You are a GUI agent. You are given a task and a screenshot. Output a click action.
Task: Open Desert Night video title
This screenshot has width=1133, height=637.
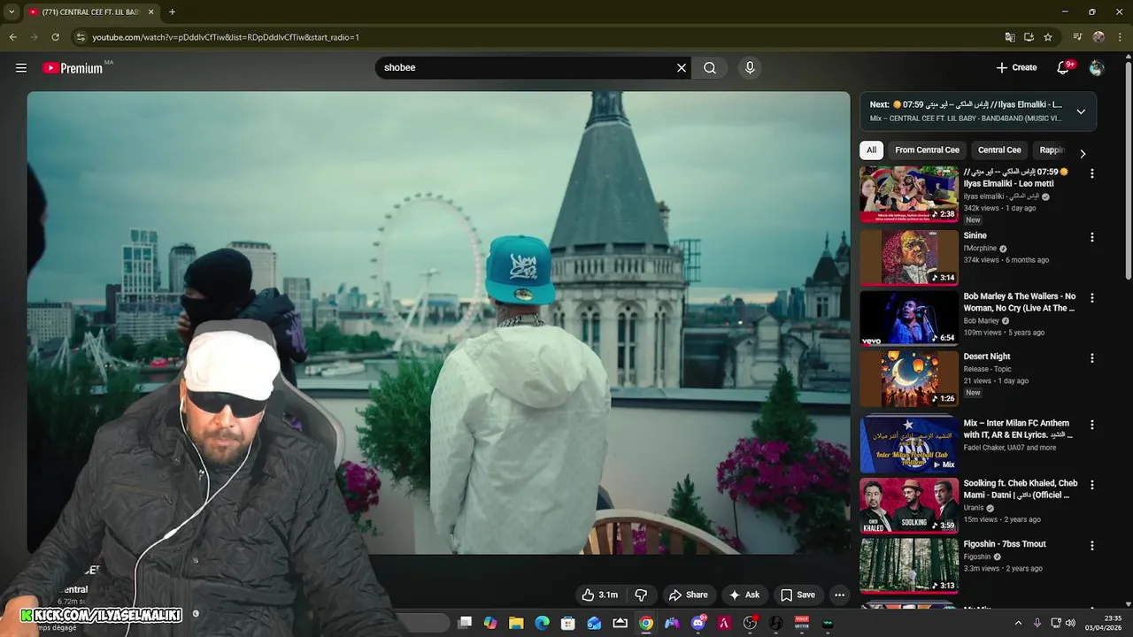tap(987, 357)
